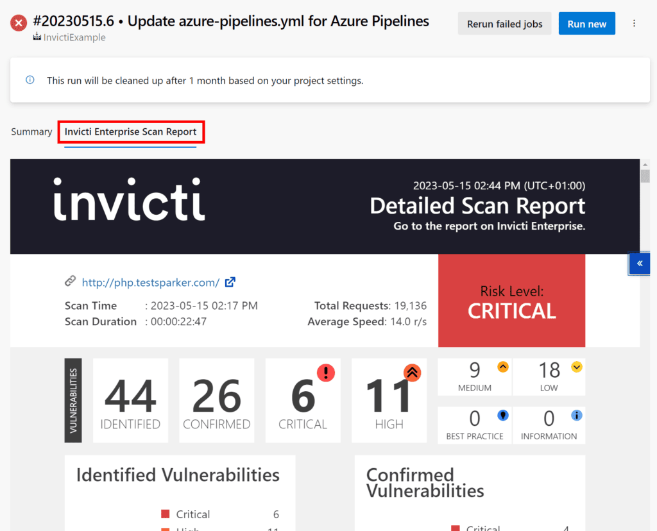Image resolution: width=657 pixels, height=531 pixels.
Task: Click the info icon in the cleanup notice
Action: (30, 80)
